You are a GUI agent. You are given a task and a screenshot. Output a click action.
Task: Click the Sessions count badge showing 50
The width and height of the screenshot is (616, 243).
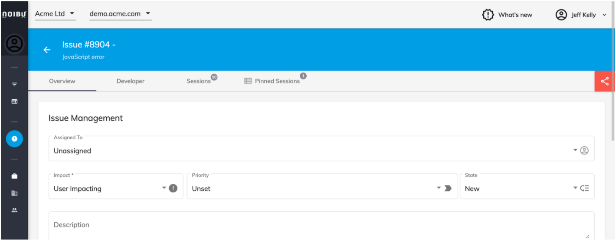tap(214, 77)
